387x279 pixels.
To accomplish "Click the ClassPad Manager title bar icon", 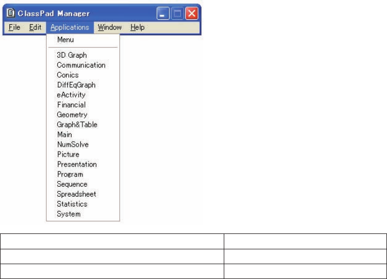I will click(x=10, y=13).
